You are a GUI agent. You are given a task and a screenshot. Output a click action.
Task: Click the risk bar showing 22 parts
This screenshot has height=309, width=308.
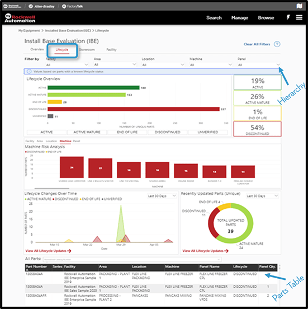(x=101, y=168)
